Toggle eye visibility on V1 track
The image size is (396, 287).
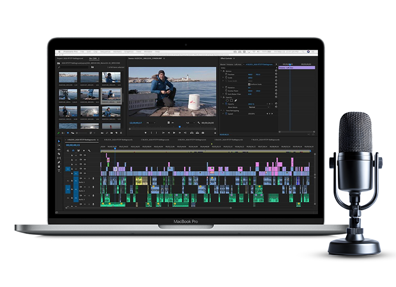pos(85,173)
